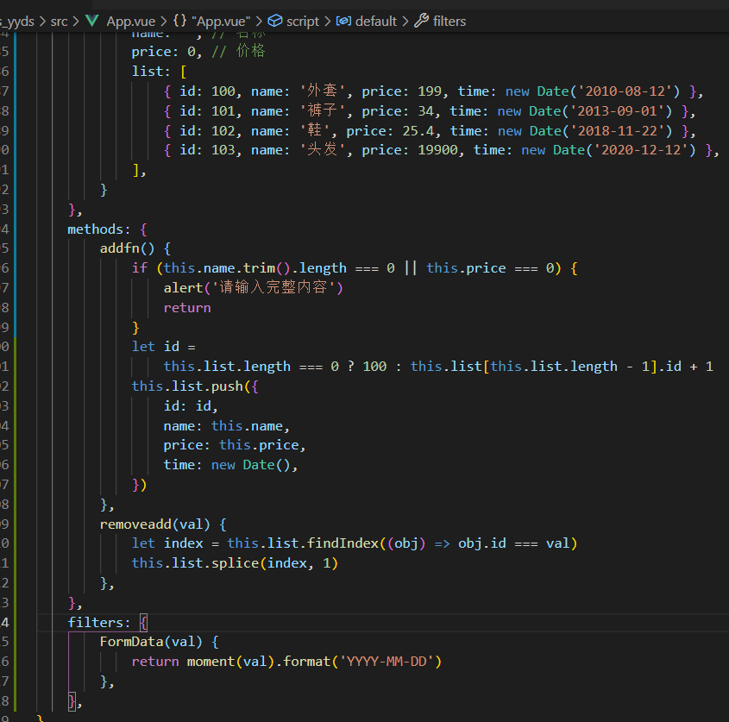729x722 pixels.
Task: Click the 'time: new Date(),' line
Action: [230, 465]
